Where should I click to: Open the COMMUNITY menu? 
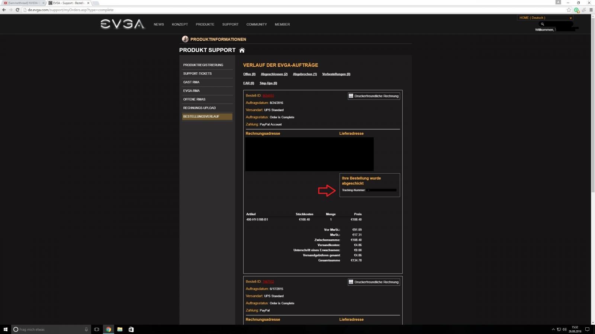[257, 24]
